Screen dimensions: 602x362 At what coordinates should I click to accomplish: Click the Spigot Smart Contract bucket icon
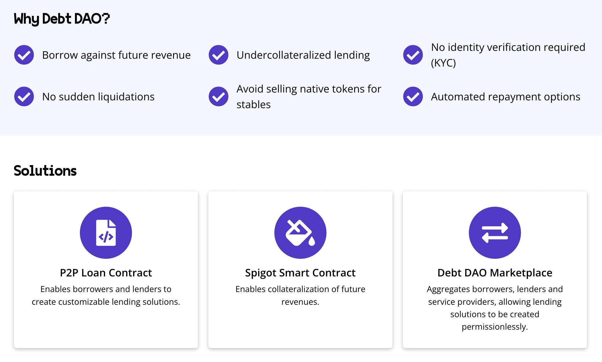click(x=300, y=232)
